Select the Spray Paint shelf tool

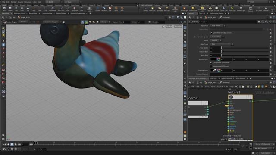tap(75, 9)
